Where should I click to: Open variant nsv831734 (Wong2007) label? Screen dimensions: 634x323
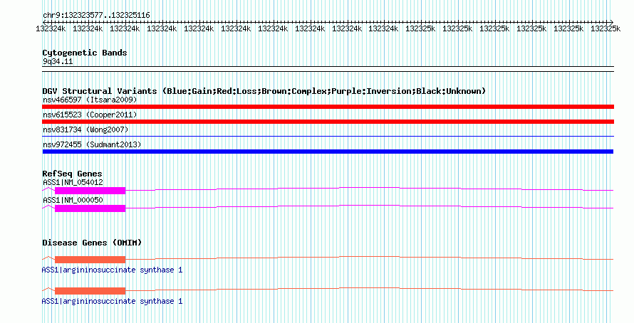(x=85, y=129)
